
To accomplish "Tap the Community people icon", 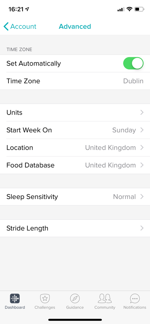I will (x=105, y=298).
